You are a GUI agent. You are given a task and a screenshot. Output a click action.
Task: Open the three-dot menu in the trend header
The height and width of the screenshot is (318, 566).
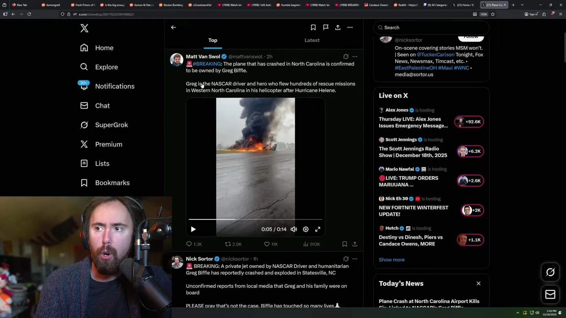350,27
